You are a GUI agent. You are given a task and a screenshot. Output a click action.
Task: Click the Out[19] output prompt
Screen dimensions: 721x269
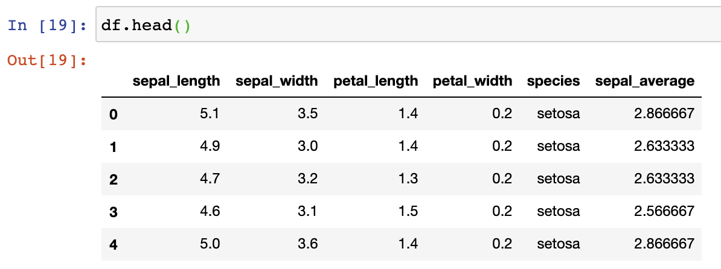[47, 60]
